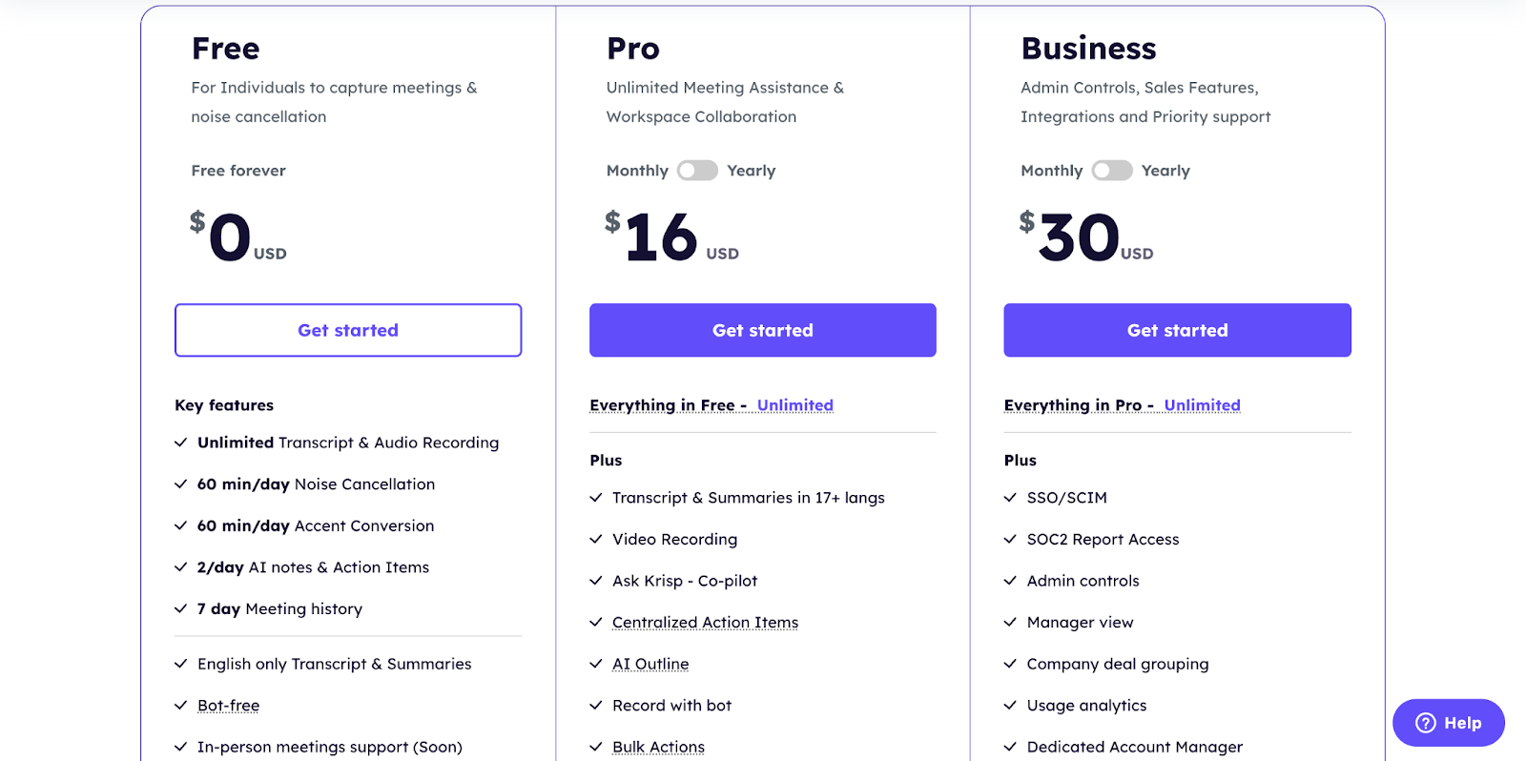
Task: Click the Bot-free feature text
Action: click(228, 706)
